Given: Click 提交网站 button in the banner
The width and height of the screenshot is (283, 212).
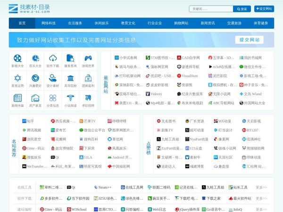Looking at the screenshot, I should (x=250, y=40).
